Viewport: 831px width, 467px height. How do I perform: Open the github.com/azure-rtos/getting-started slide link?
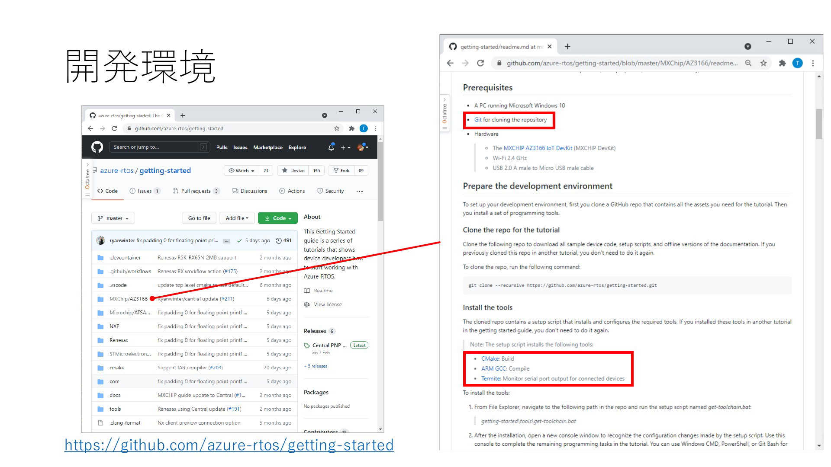(229, 445)
